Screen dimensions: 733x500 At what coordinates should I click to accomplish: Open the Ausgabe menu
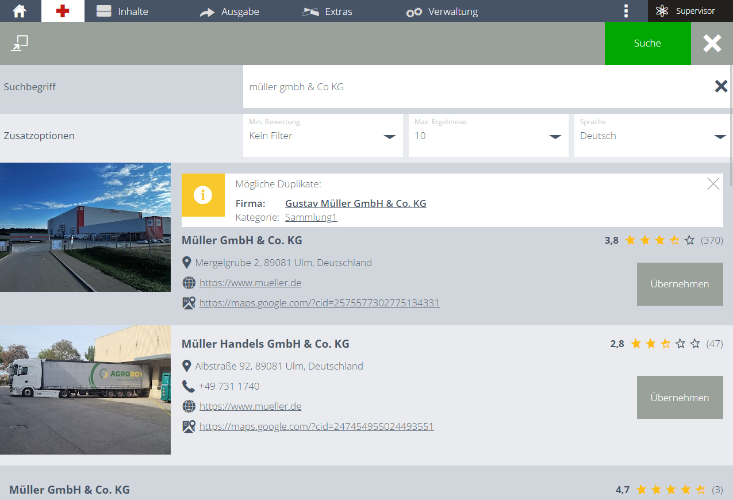tap(229, 11)
